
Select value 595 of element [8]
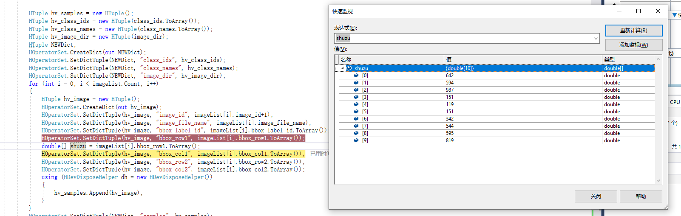tap(450, 133)
